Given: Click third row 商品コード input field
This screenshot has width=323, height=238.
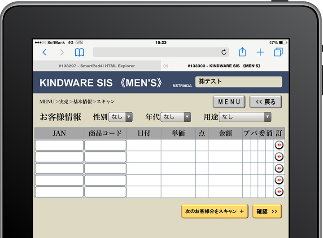Looking at the screenshot, I should pos(105,168).
